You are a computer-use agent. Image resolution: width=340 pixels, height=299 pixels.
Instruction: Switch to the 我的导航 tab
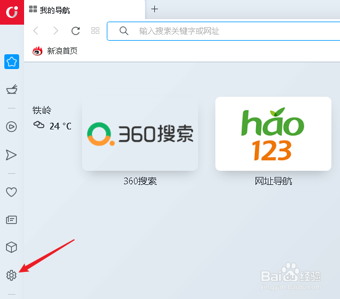[x=85, y=10]
